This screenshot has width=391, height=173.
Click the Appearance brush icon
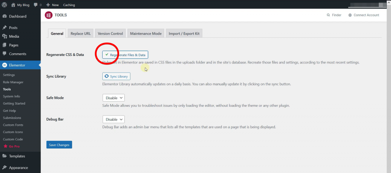pyautogui.click(x=5, y=168)
